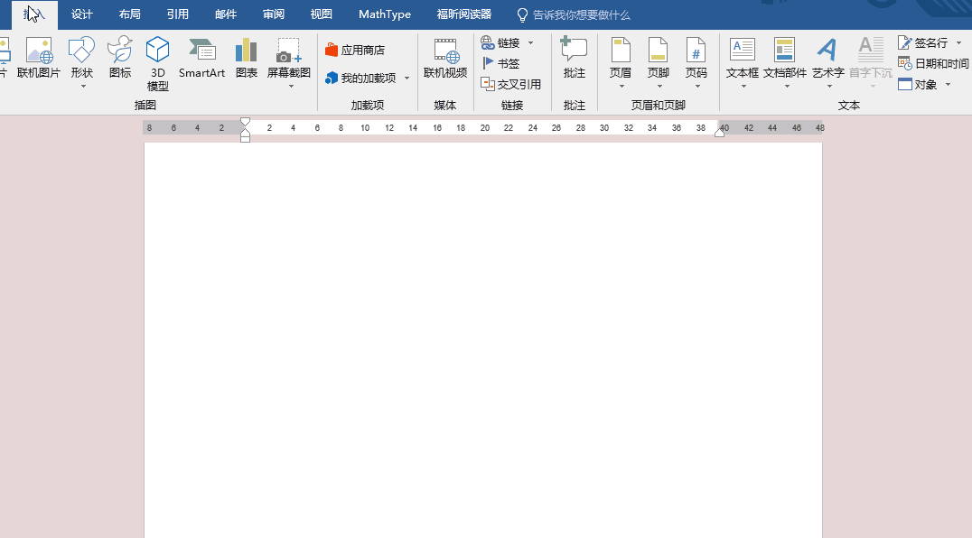Image resolution: width=972 pixels, height=538 pixels.
Task: Insert an Object (对象)
Action: click(918, 84)
